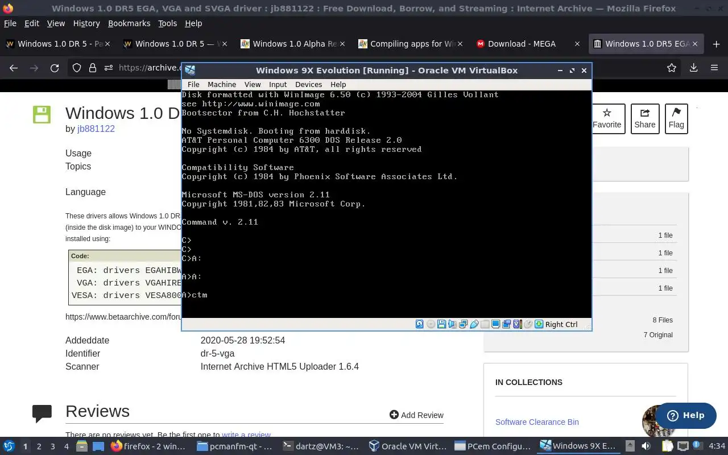Open Firefox hamburger application menu
This screenshot has height=455, width=728.
(714, 68)
